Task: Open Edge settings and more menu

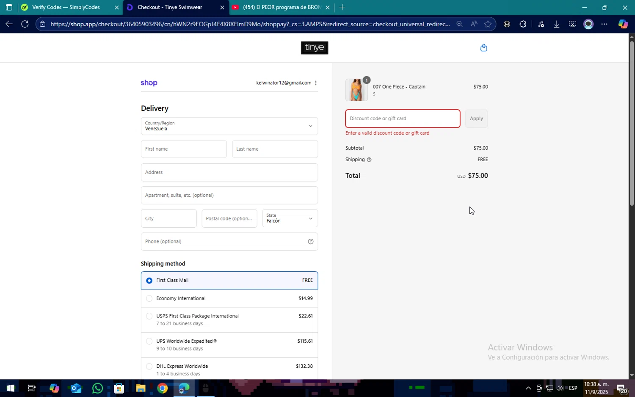Action: click(x=605, y=24)
